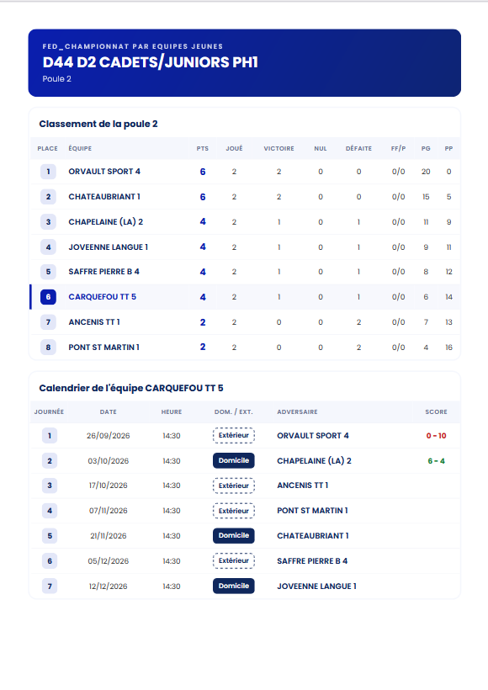Open team PONT ST MARTIN 1 in standings
This screenshot has height=690, width=488.
pos(103,348)
